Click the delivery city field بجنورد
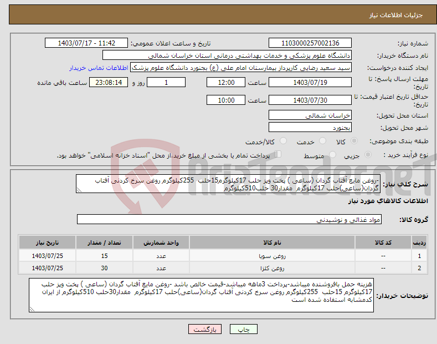This screenshot has width=437, height=344. 310,127
